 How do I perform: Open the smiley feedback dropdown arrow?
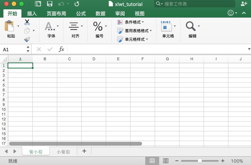coord(236,13)
